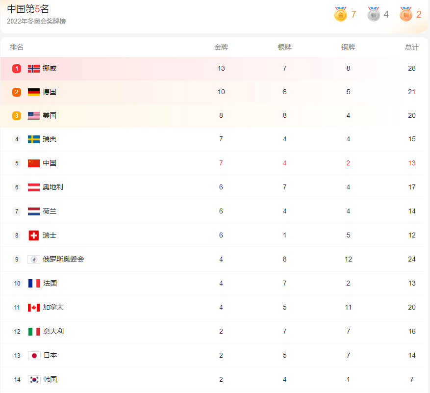Click the Canada flag icon

click(x=34, y=307)
